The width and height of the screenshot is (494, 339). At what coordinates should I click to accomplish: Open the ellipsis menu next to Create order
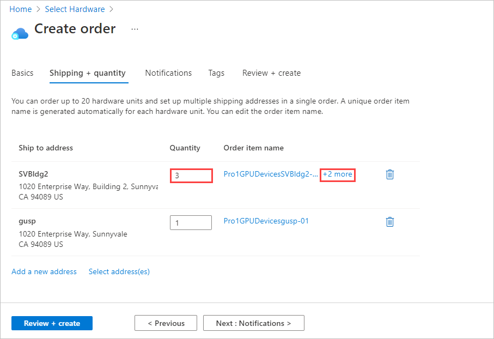(x=134, y=29)
